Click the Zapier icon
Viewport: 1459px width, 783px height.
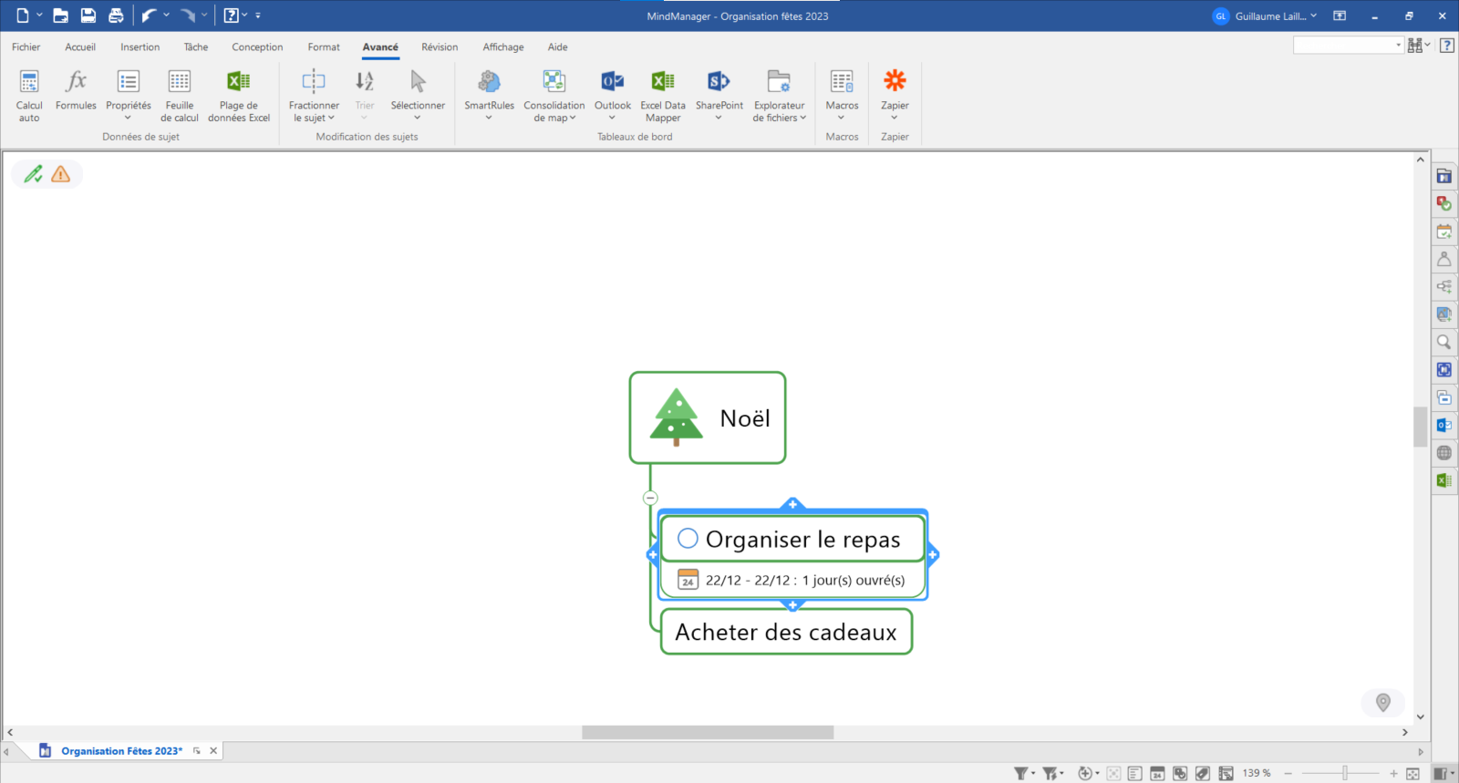pos(895,83)
